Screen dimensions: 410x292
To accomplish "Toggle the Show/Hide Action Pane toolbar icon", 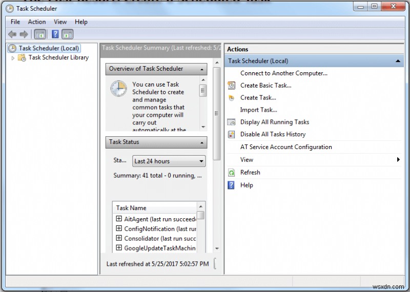I will (68, 34).
